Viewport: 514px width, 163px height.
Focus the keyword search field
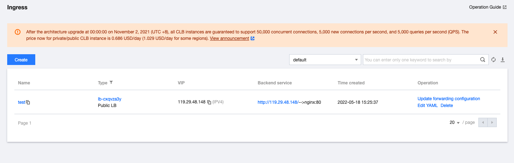(x=421, y=60)
